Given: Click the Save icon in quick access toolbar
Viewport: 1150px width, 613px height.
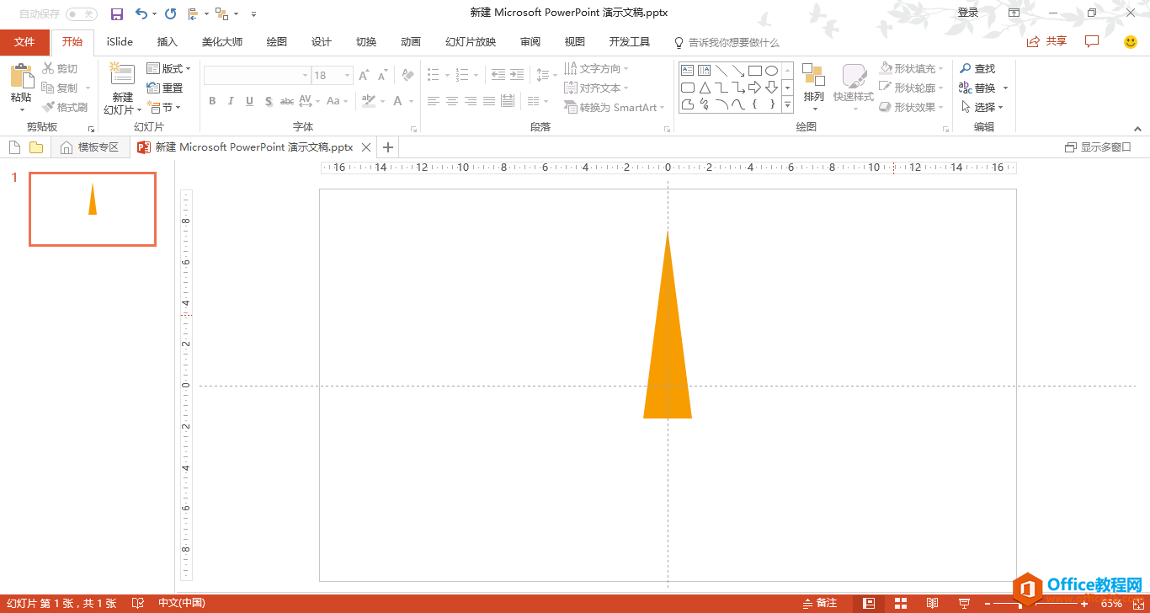Looking at the screenshot, I should [117, 13].
